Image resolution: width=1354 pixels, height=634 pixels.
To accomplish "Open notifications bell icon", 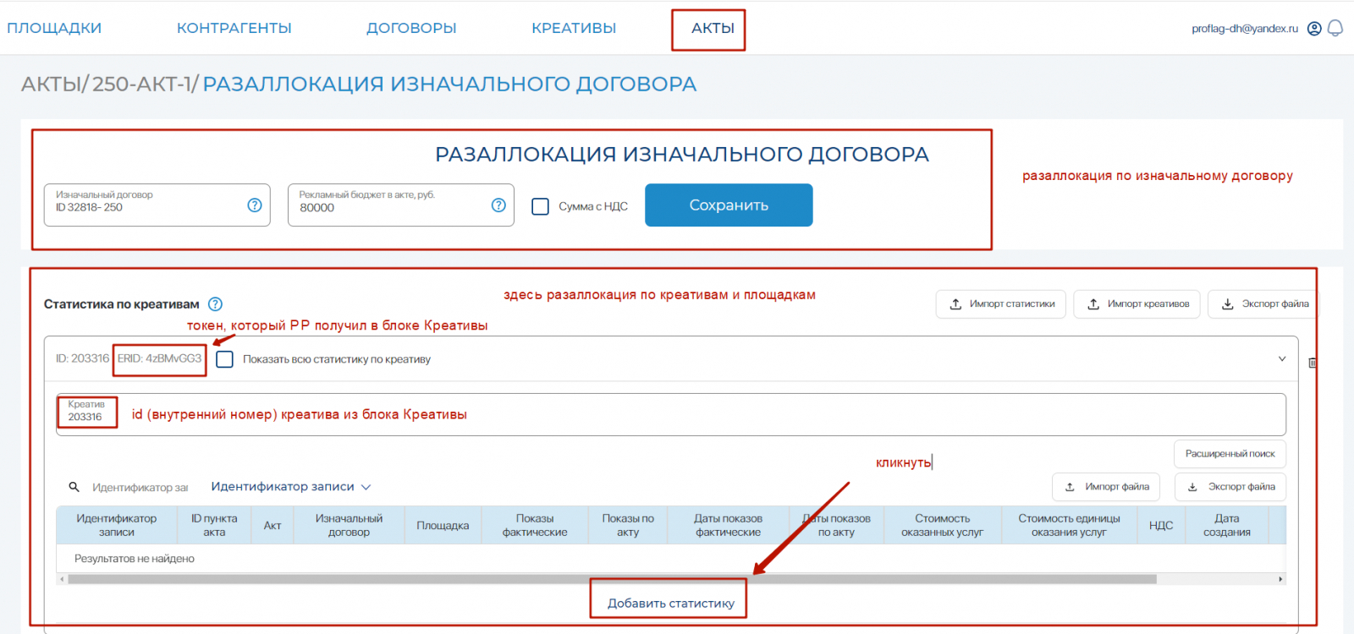I will tap(1335, 29).
